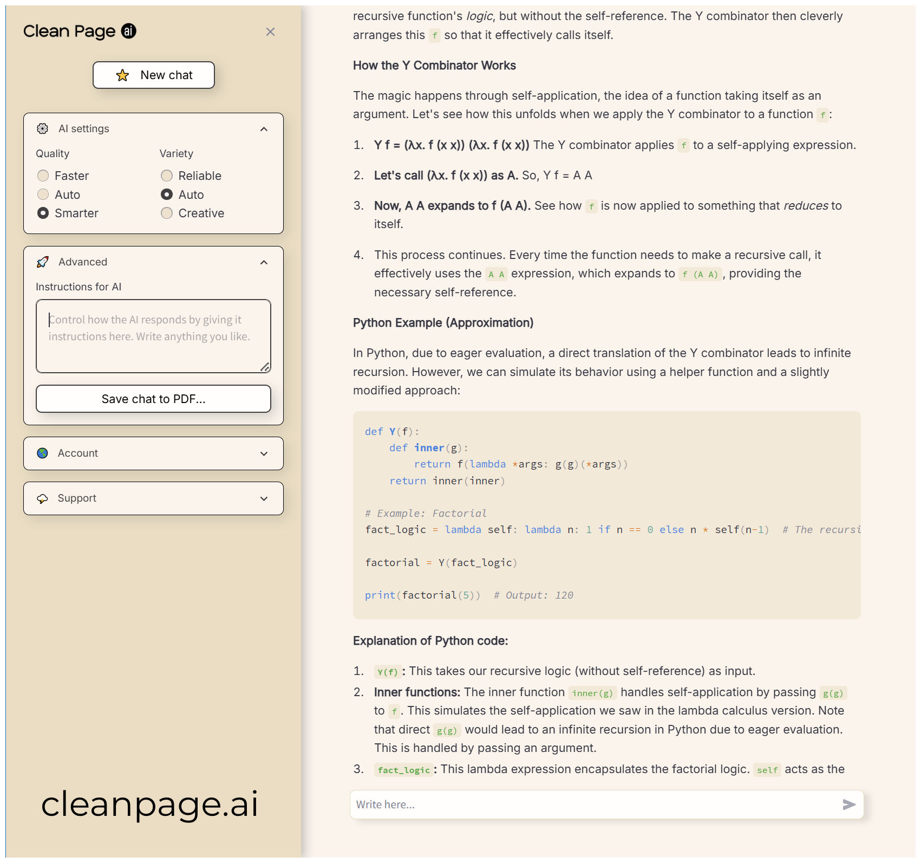Screen dimensions: 921x863
Task: Click the Write here message field
Action: coord(593,804)
